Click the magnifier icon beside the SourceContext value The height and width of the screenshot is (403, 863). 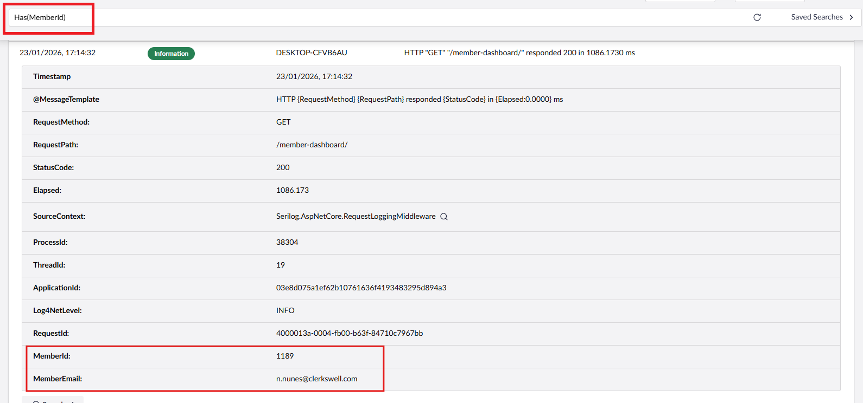pos(443,217)
